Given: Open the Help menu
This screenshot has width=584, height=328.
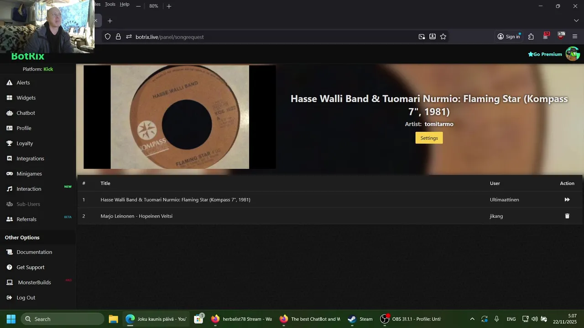Looking at the screenshot, I should point(125,4).
